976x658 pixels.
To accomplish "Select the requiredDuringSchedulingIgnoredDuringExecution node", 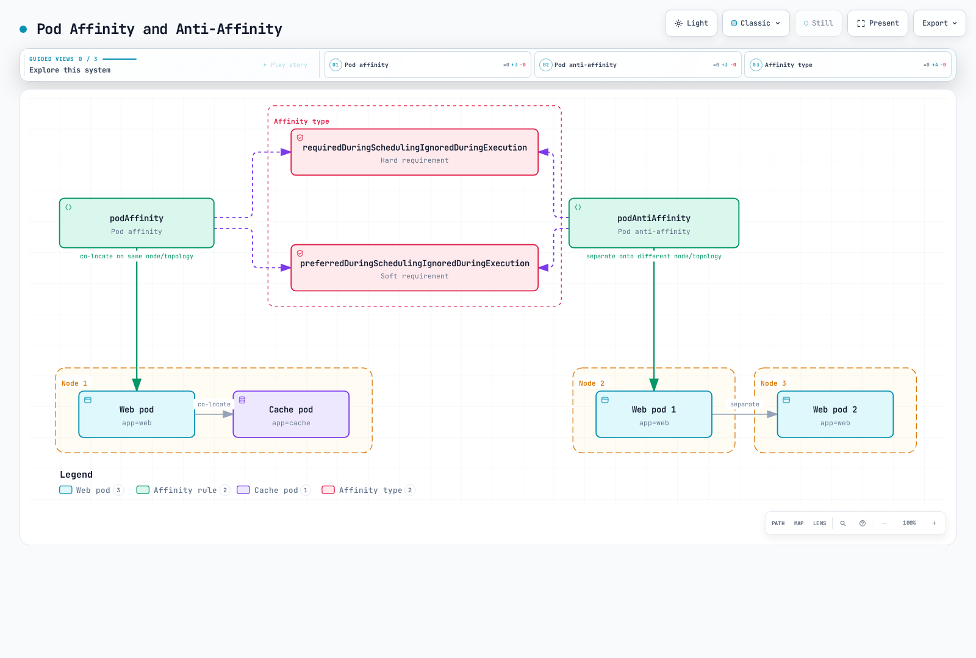I will pos(415,152).
